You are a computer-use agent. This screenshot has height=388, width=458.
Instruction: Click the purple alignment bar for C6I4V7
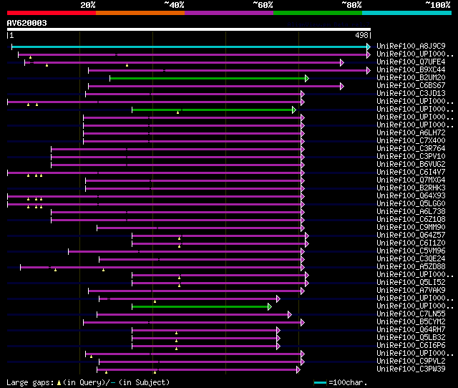pos(155,173)
